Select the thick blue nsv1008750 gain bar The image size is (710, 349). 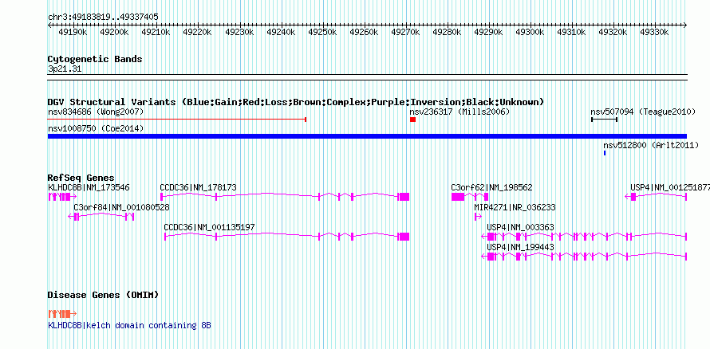click(367, 136)
